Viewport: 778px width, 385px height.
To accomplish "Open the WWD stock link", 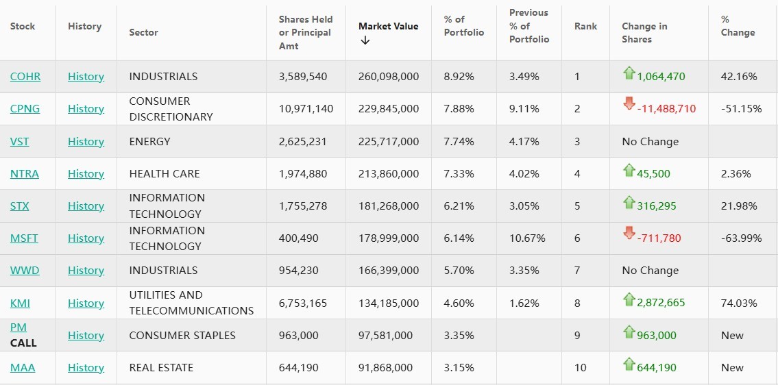I will 25,271.
